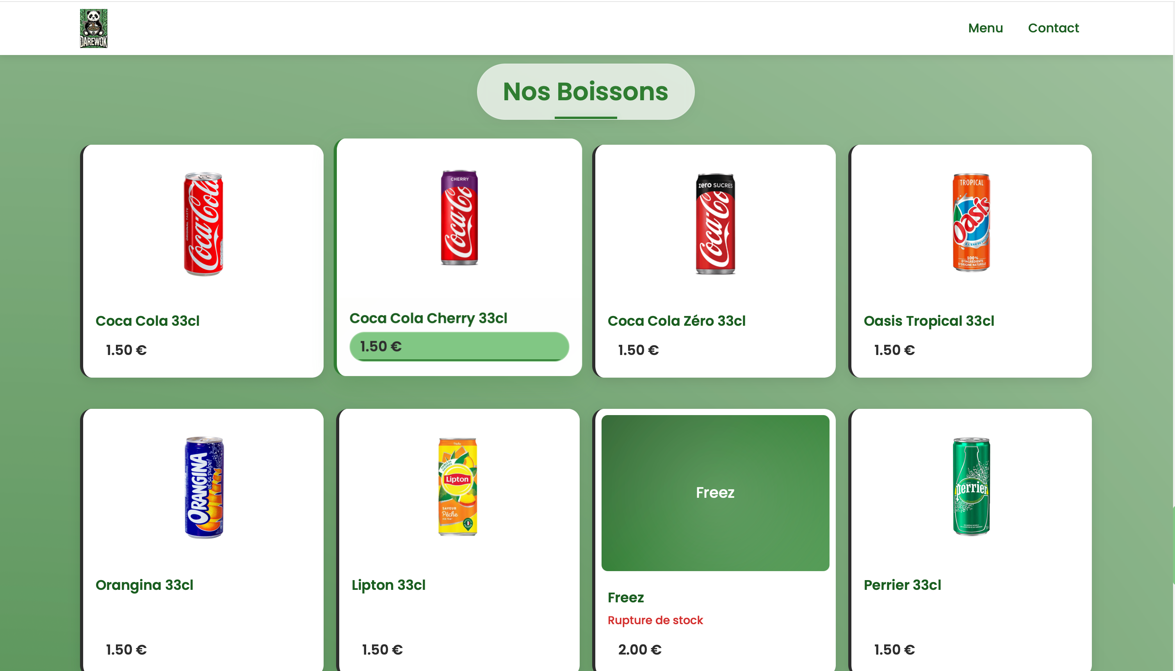The height and width of the screenshot is (671, 1175).
Task: Click the Orangina can image
Action: point(204,487)
